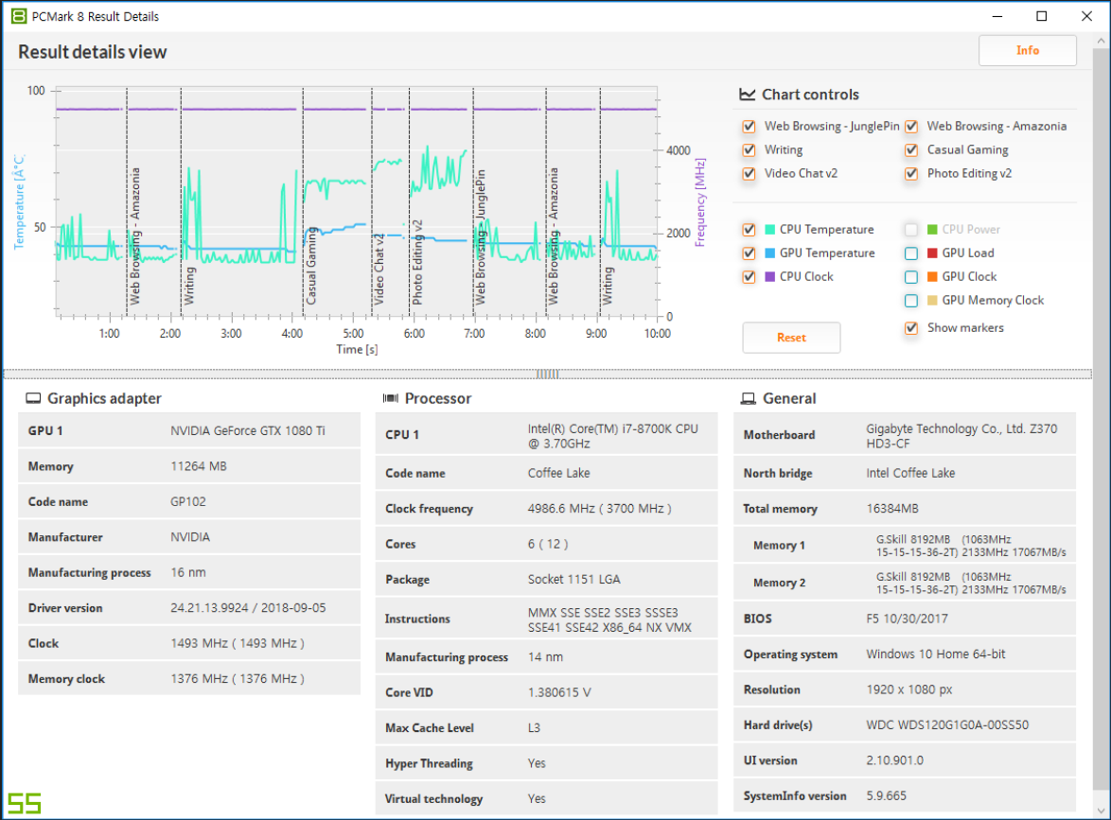Enable the GPU Load series checkbox
This screenshot has height=820, width=1111.
[x=912, y=253]
